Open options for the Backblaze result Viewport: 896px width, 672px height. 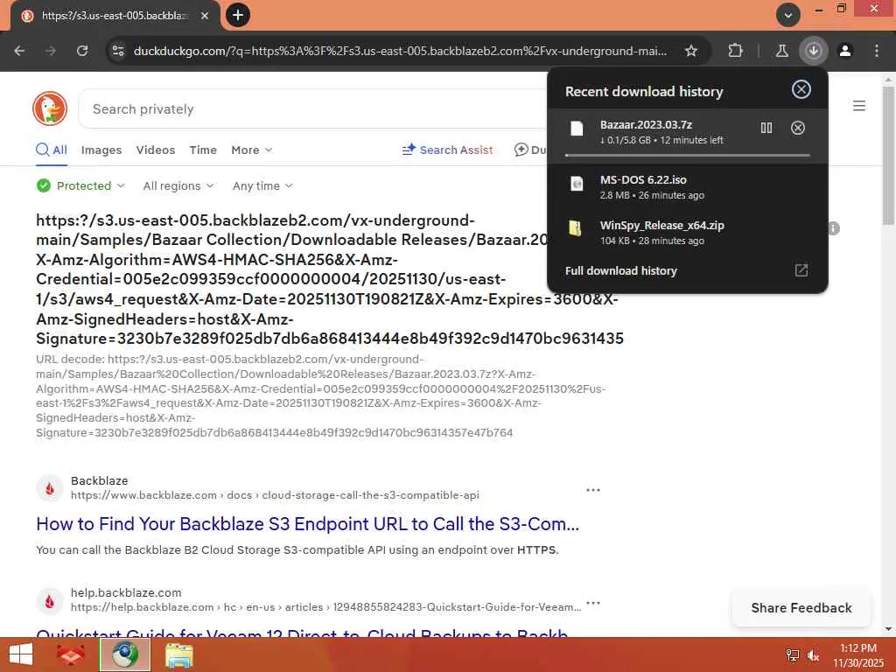pos(593,490)
